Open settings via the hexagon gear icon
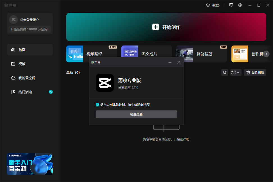This screenshot has height=182, width=273. point(240,5)
